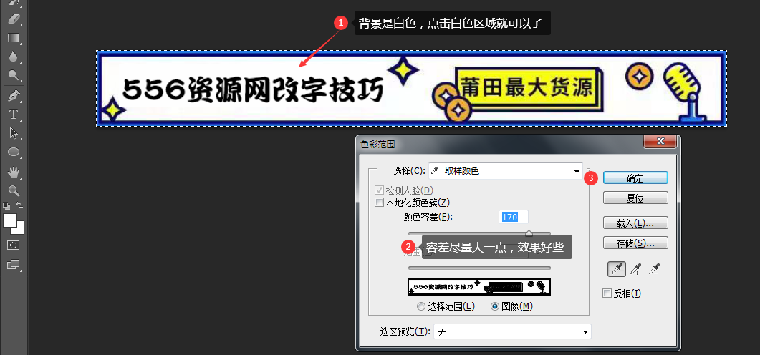This screenshot has height=355, width=760.
Task: Click the Subtract from Sample eyedropper
Action: tap(653, 269)
